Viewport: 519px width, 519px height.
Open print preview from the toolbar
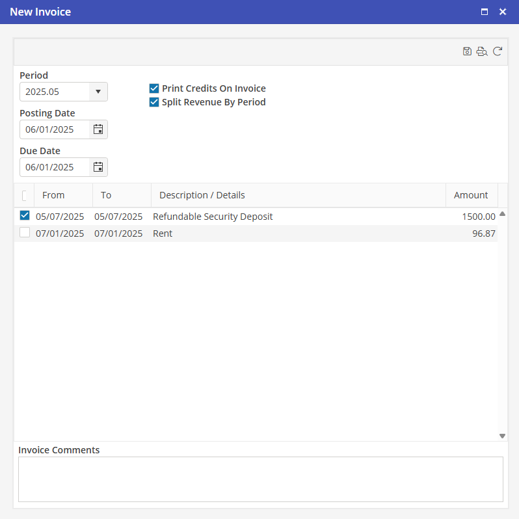(482, 51)
